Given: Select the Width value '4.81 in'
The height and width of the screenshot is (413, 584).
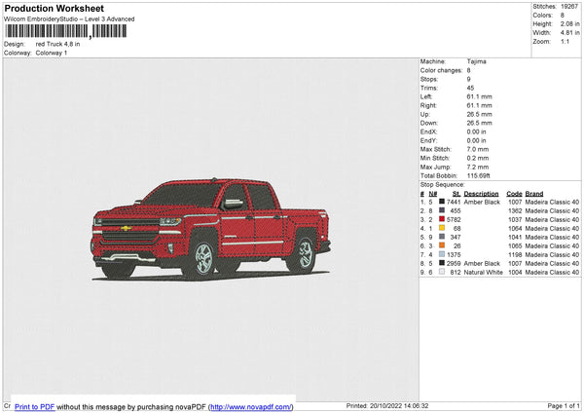Looking at the screenshot, I should click(x=570, y=33).
